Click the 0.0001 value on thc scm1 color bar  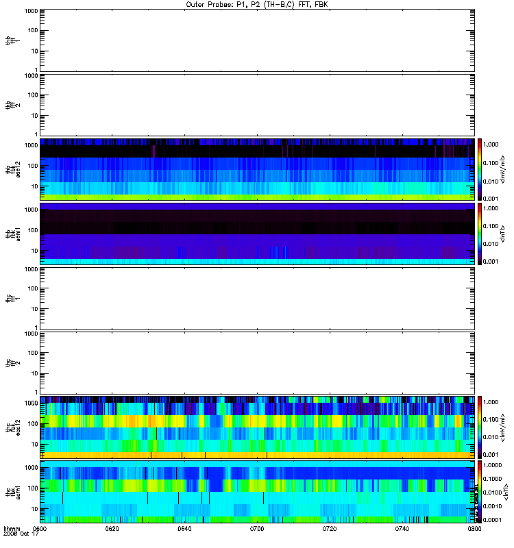coord(492,520)
